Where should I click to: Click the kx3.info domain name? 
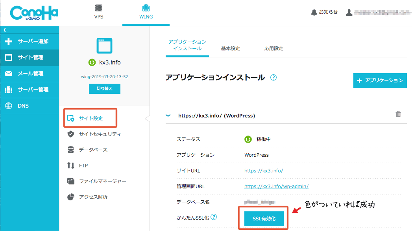(x=110, y=62)
